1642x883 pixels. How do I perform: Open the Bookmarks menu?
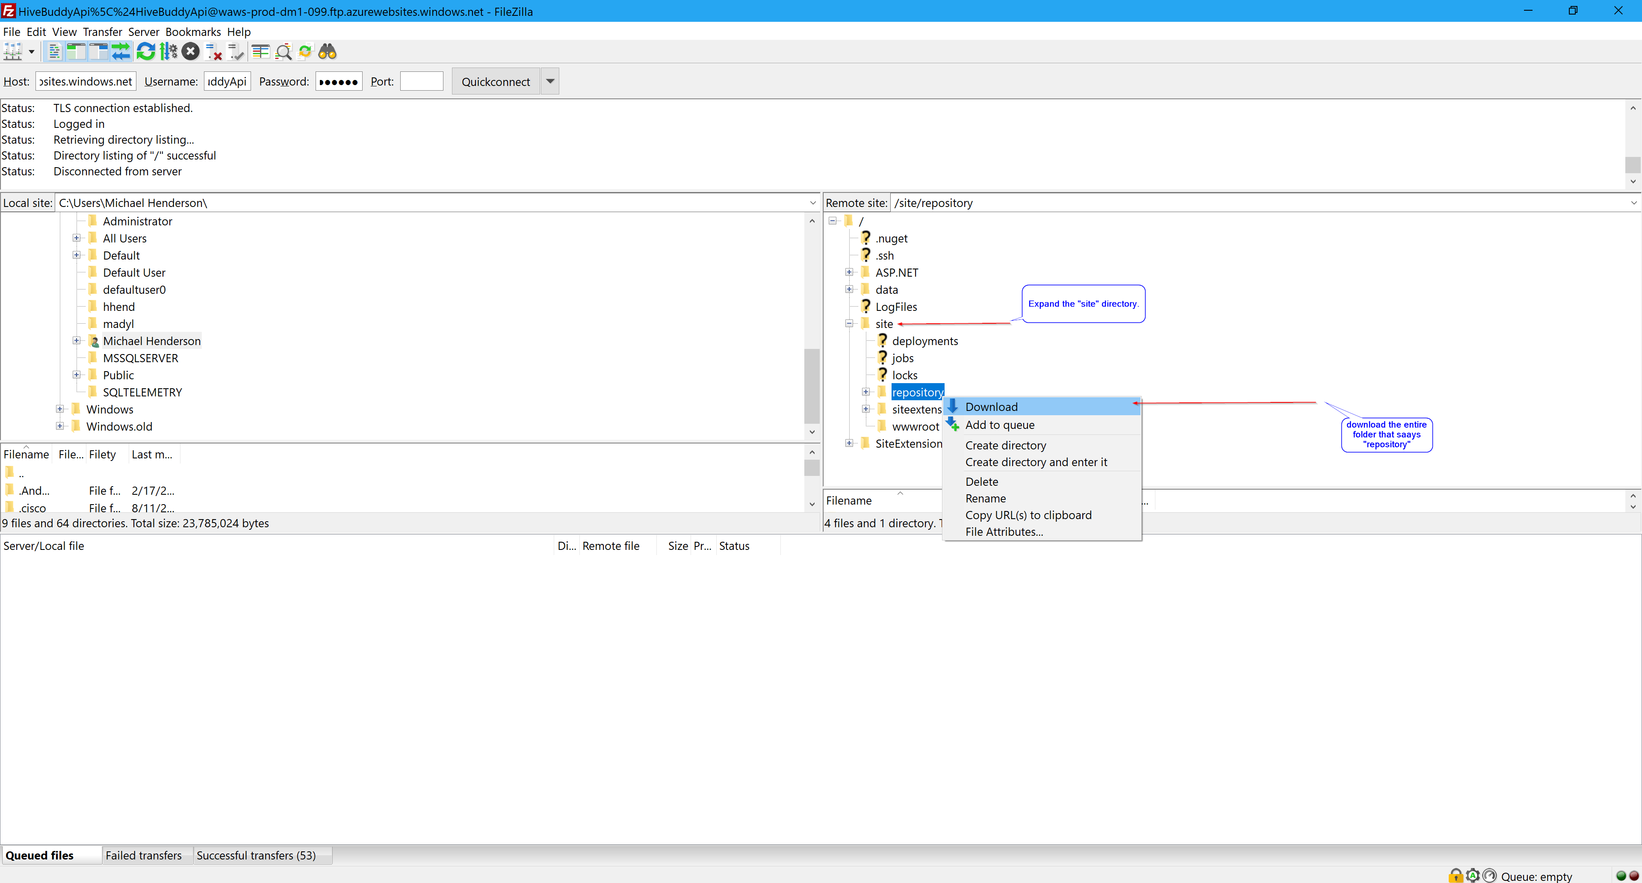point(192,32)
